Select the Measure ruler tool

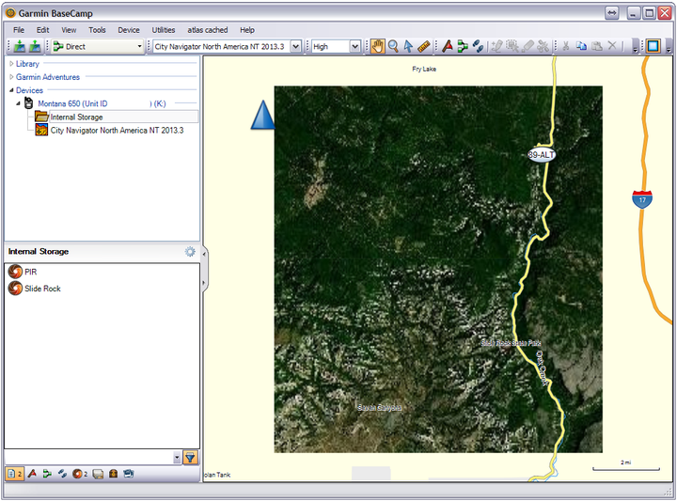coord(424,46)
